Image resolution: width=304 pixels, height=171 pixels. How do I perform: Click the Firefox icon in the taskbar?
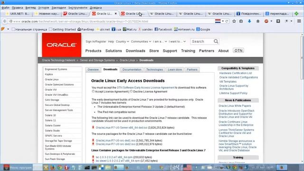[53, 167]
